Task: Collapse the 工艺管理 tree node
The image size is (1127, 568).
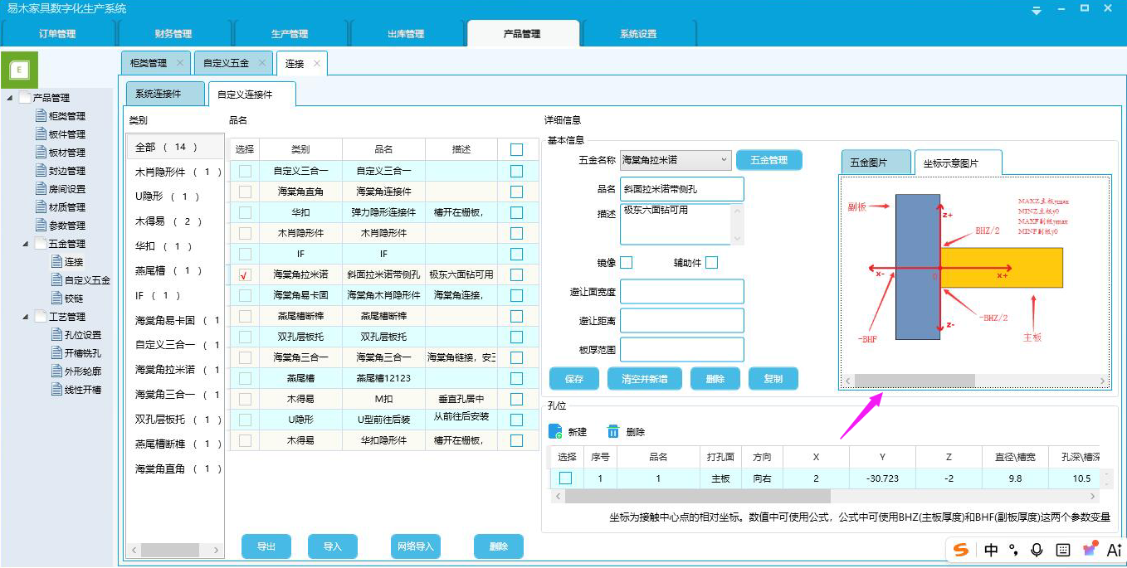Action: (x=25, y=317)
